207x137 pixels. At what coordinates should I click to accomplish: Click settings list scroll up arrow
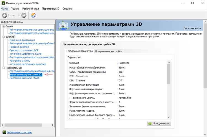[169, 62]
